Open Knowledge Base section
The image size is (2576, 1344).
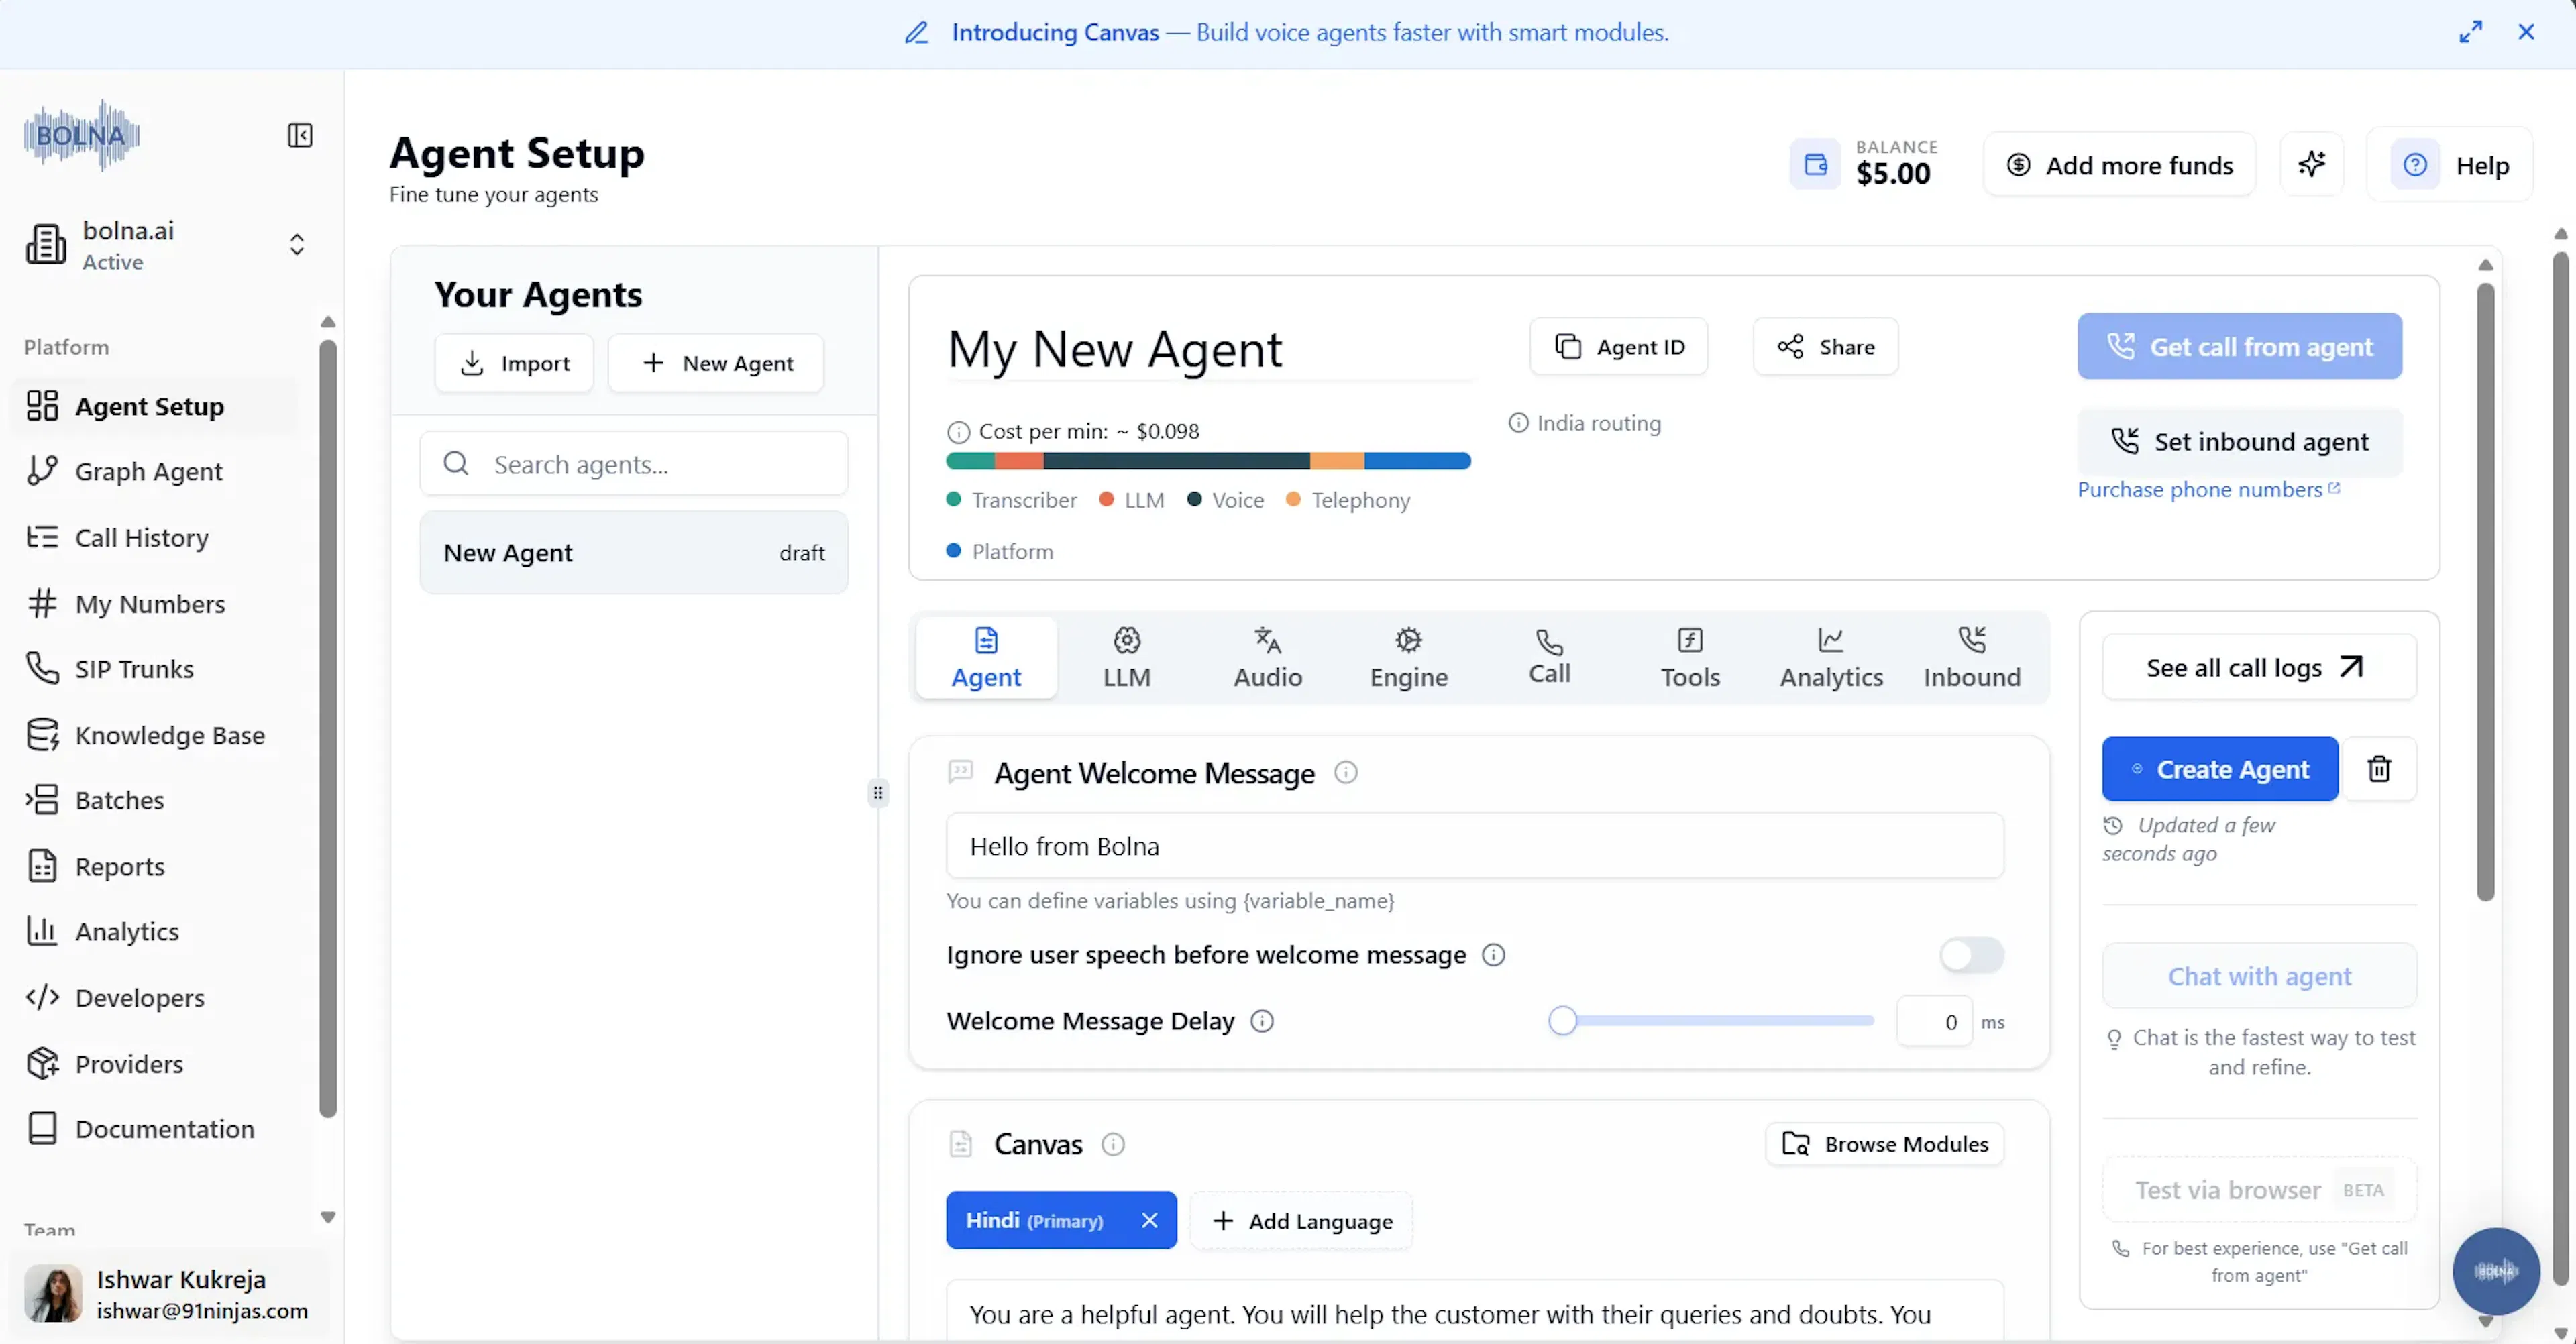pyautogui.click(x=155, y=734)
